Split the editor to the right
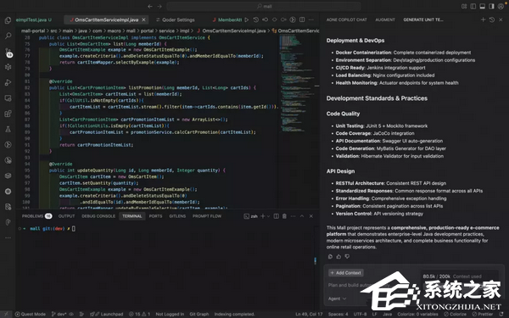The width and height of the screenshot is (509, 318). click(302, 20)
